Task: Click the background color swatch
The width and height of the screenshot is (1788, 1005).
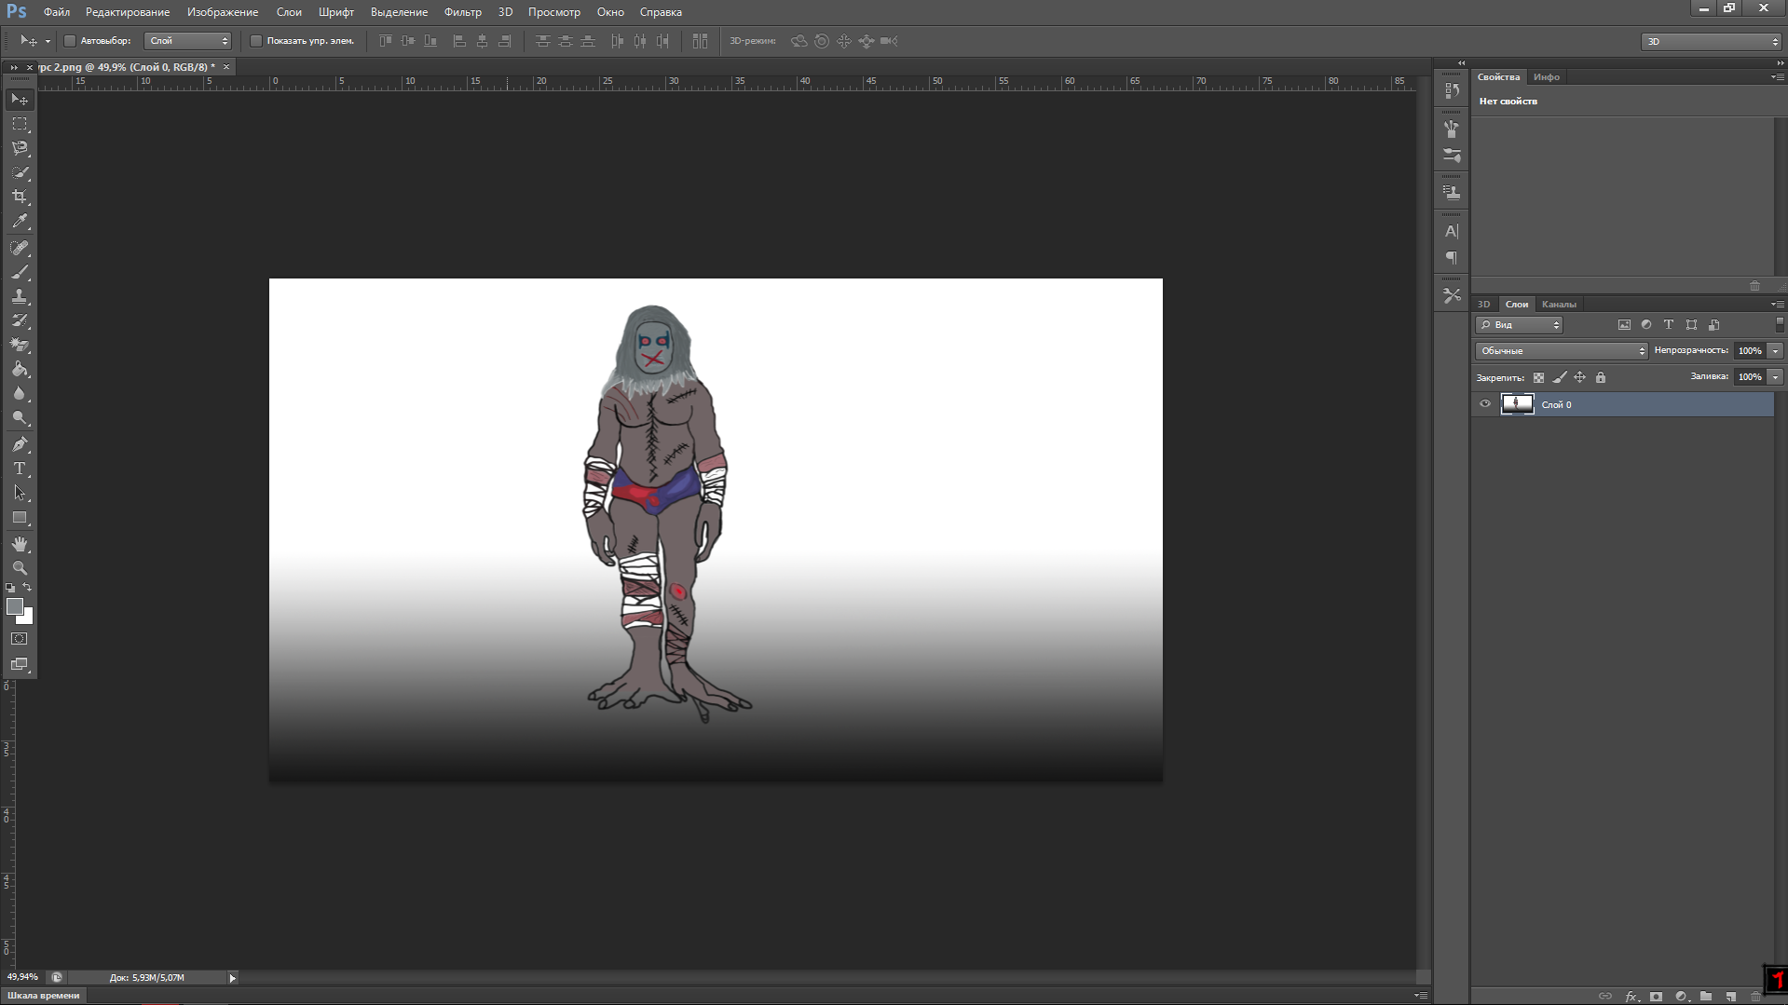Action: [28, 618]
